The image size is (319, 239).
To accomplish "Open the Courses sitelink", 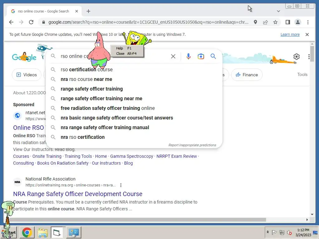I will coord(21,156).
